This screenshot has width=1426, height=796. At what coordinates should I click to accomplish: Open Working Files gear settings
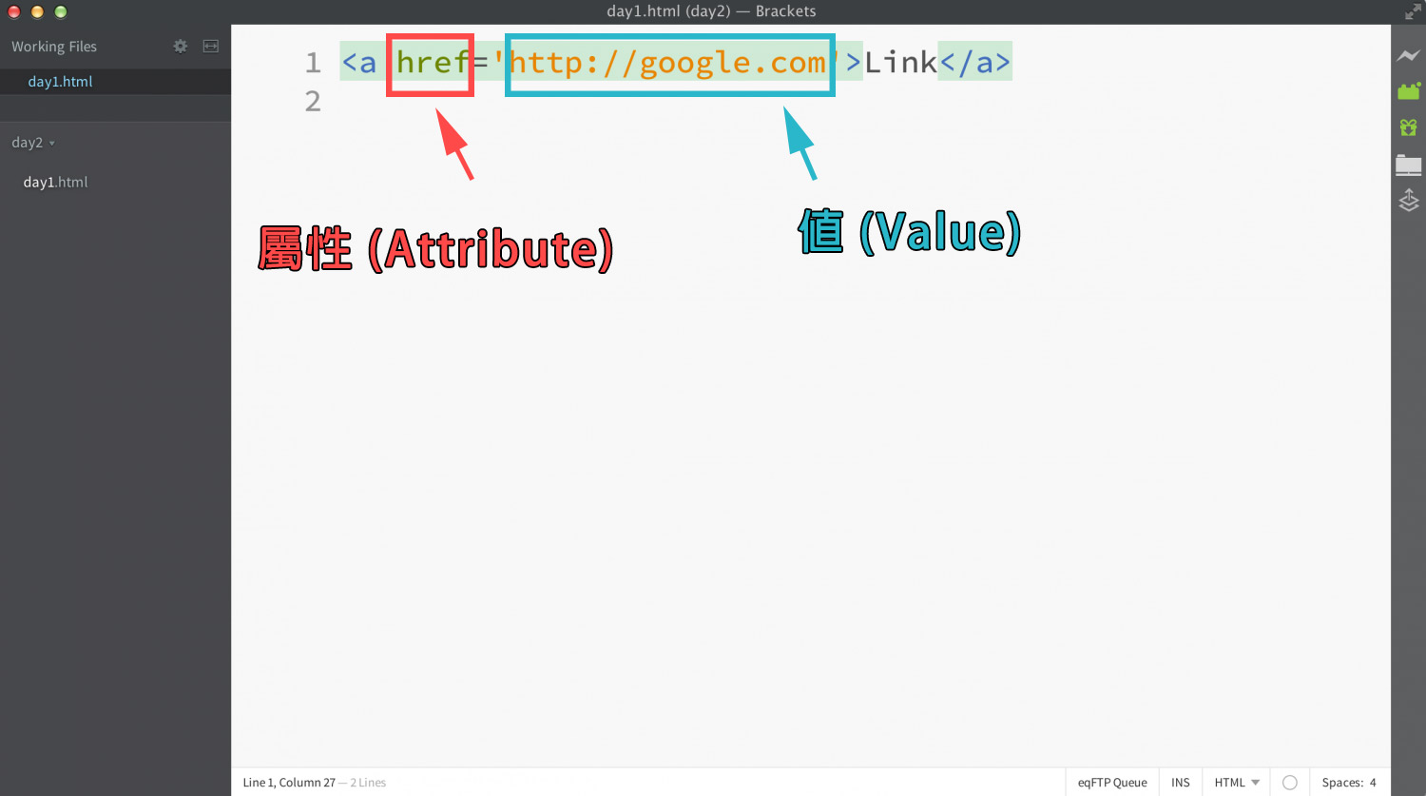180,47
